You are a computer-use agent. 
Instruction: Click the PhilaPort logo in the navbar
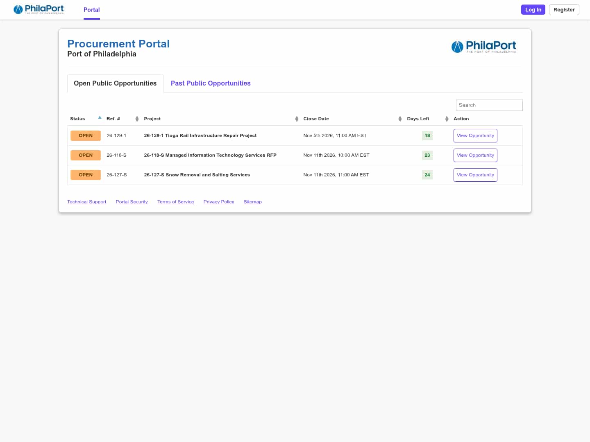[x=39, y=9]
